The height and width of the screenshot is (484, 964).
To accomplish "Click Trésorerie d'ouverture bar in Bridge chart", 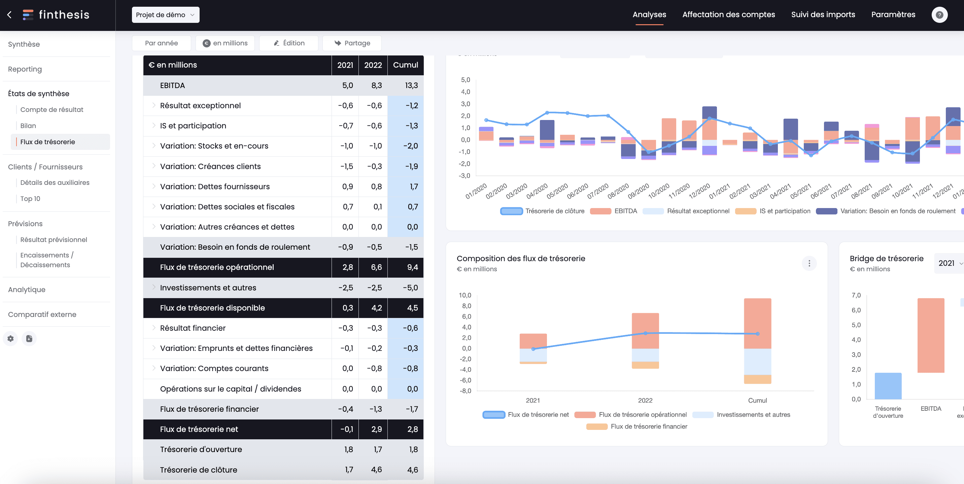I will click(x=888, y=386).
